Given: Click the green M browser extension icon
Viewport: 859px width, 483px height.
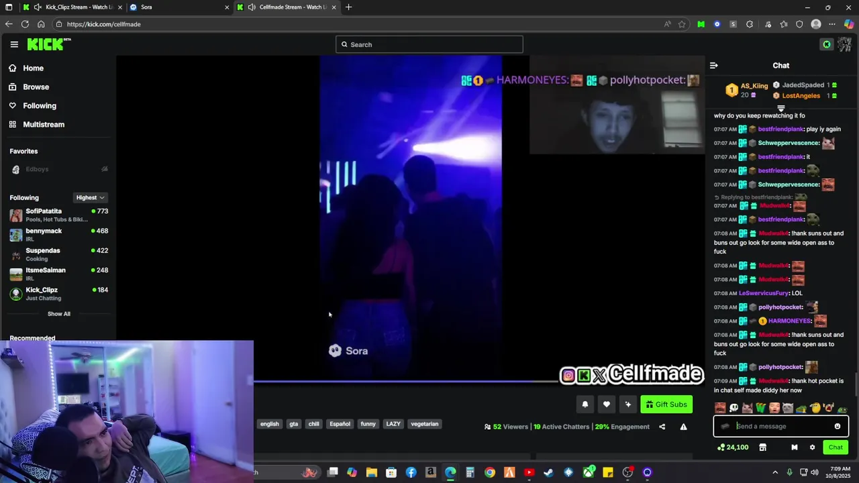Looking at the screenshot, I should pyautogui.click(x=701, y=24).
